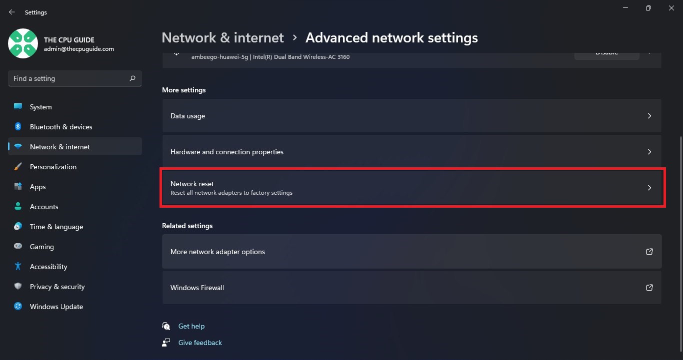Open Time & language settings
The height and width of the screenshot is (360, 683).
(x=56, y=227)
